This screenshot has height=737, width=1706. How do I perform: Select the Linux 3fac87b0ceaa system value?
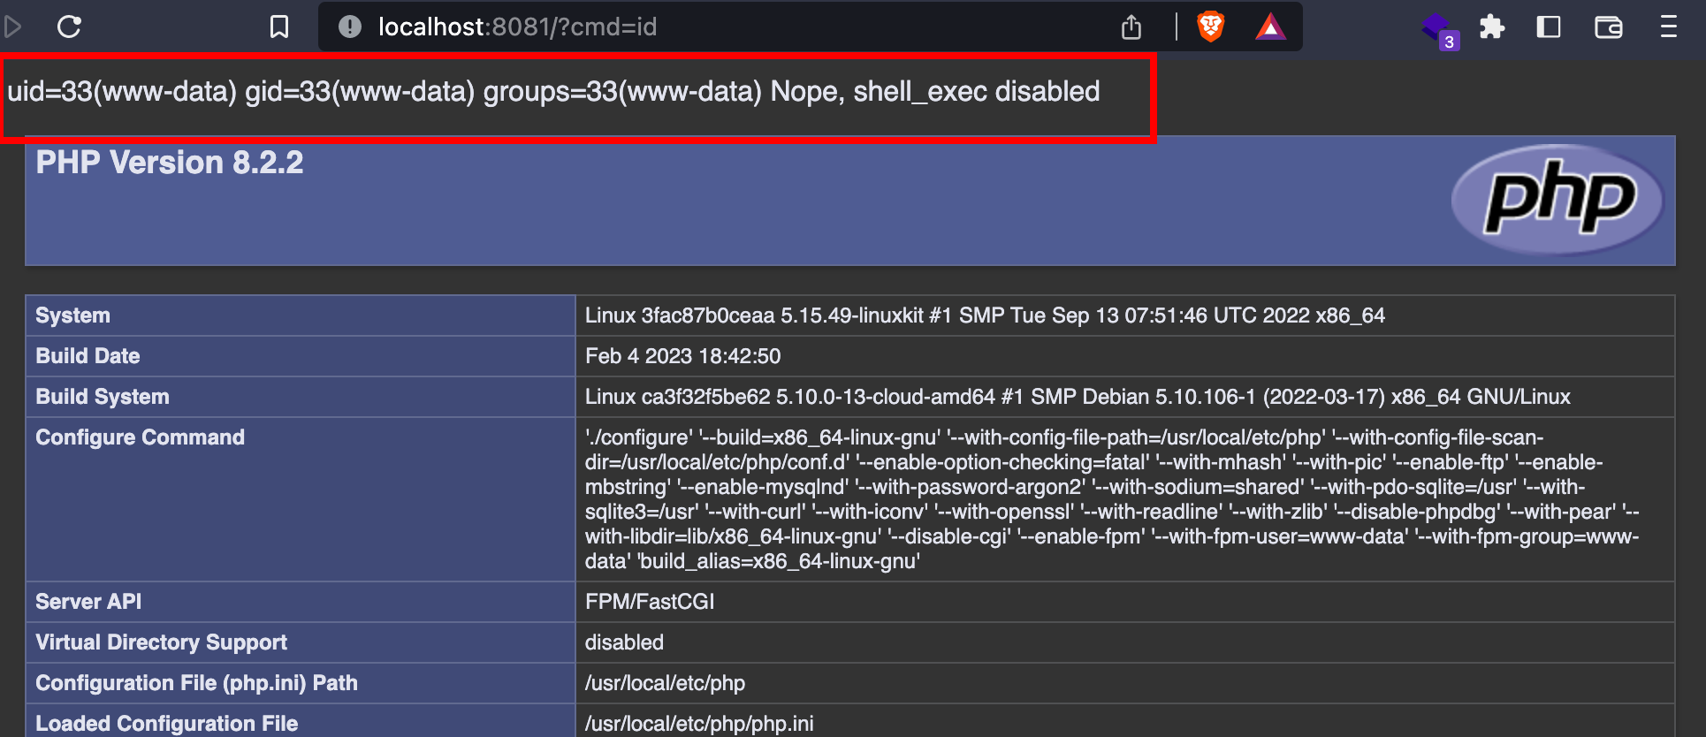(985, 315)
